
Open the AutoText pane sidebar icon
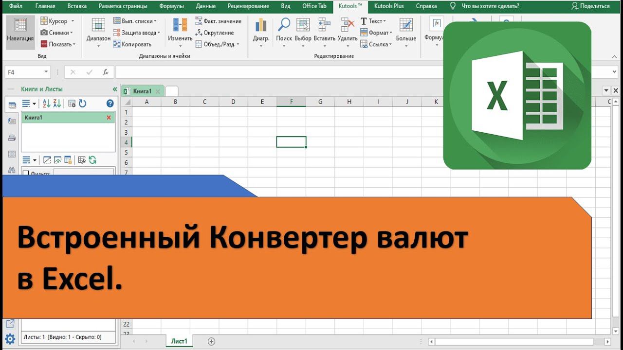pyautogui.click(x=12, y=121)
